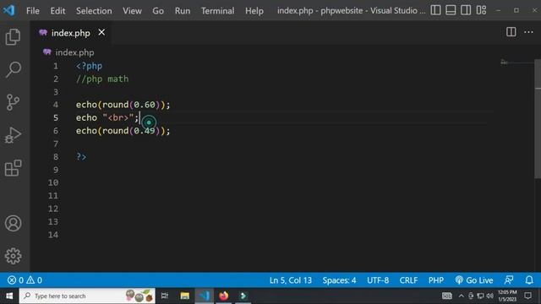541x304 pixels.
Task: Start Go Live server
Action: tap(474, 280)
